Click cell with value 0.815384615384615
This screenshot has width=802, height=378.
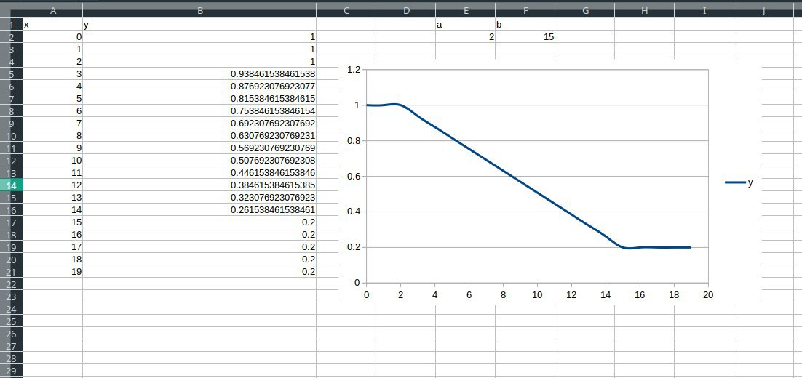click(199, 99)
